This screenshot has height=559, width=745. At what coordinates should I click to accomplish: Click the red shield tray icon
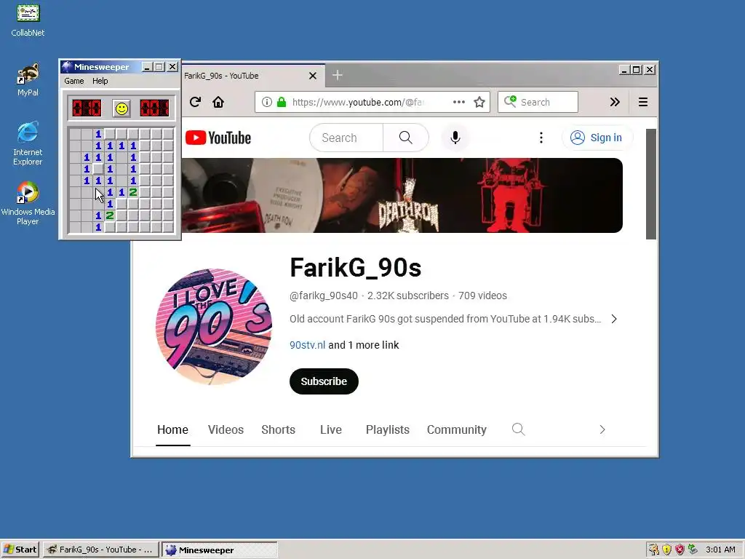pyautogui.click(x=680, y=550)
